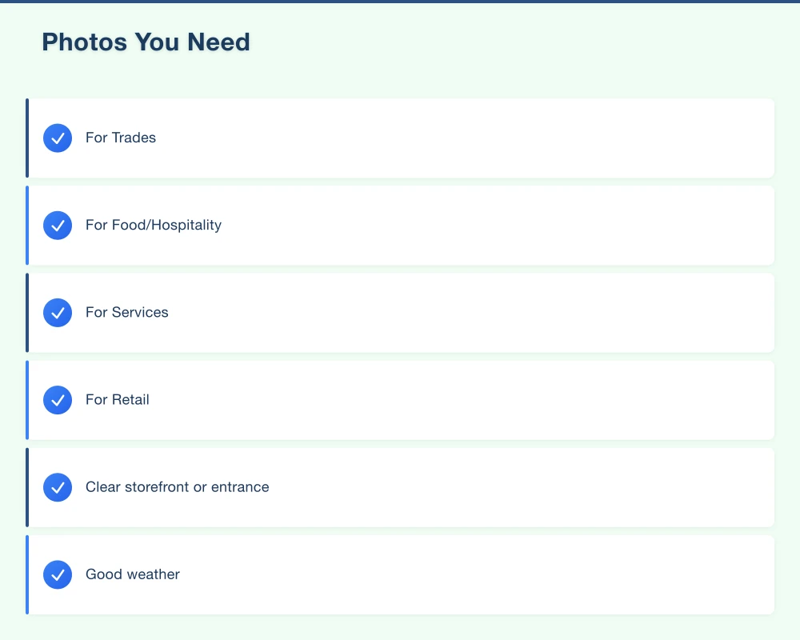
Task: Expand the For Food/Hospitality card
Action: pos(400,225)
